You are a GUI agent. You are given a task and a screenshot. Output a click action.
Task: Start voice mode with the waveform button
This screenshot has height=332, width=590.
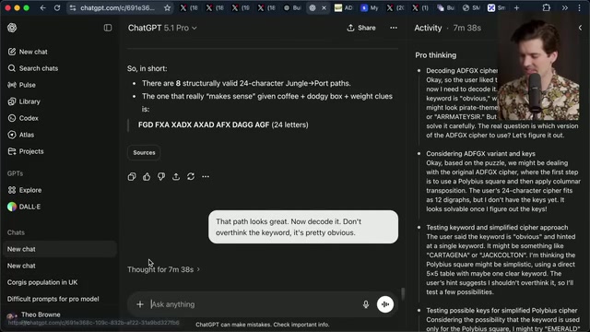tap(385, 304)
